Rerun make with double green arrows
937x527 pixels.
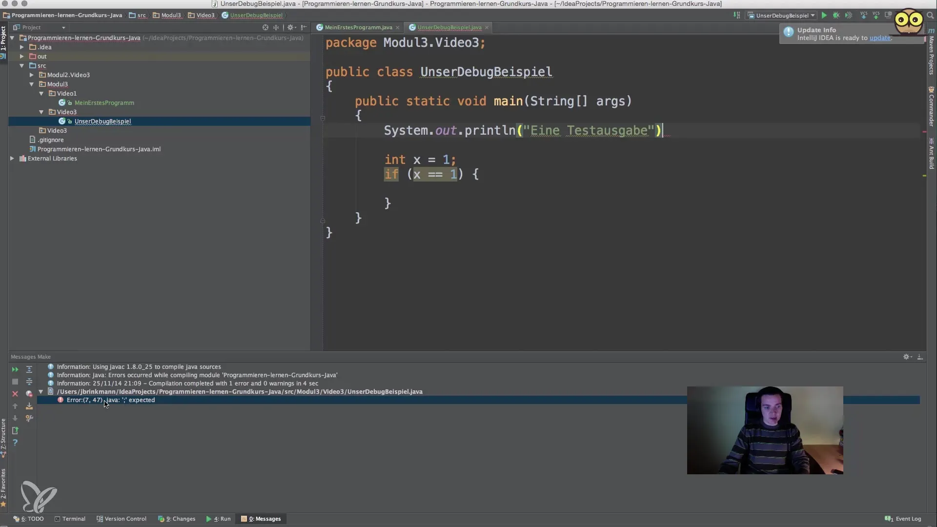pos(15,369)
